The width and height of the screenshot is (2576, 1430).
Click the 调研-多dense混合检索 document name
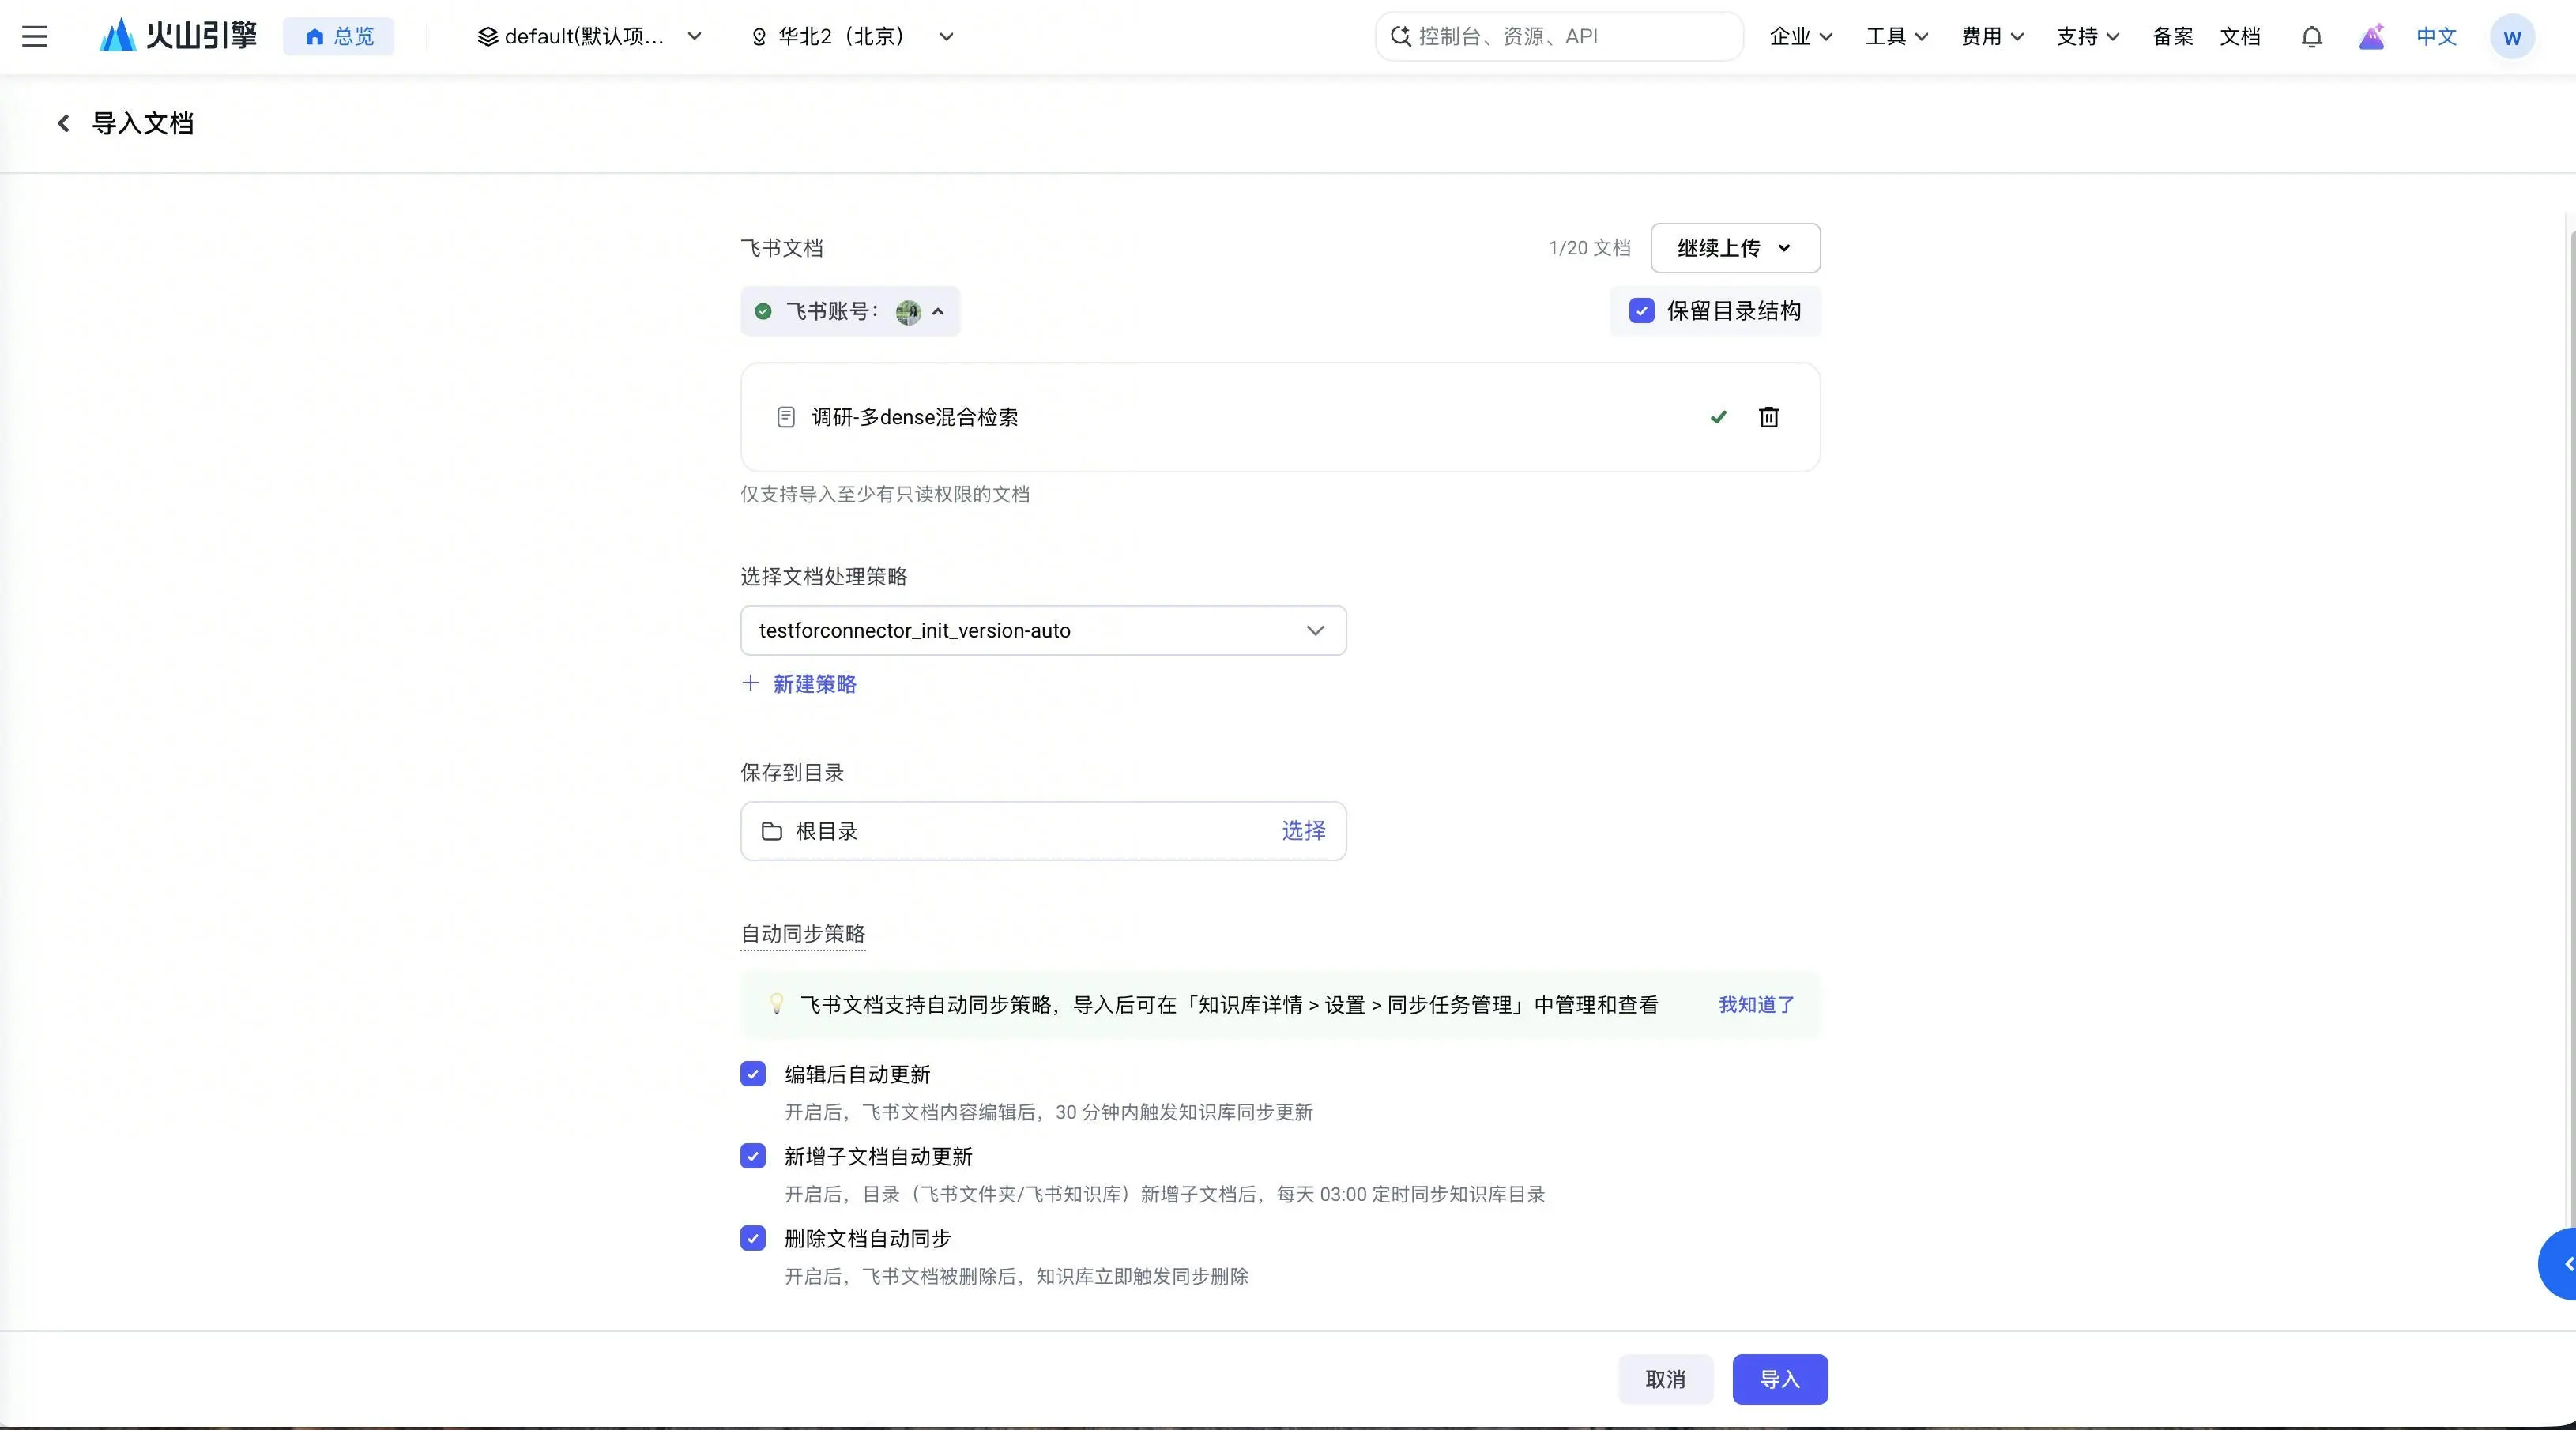tap(914, 417)
